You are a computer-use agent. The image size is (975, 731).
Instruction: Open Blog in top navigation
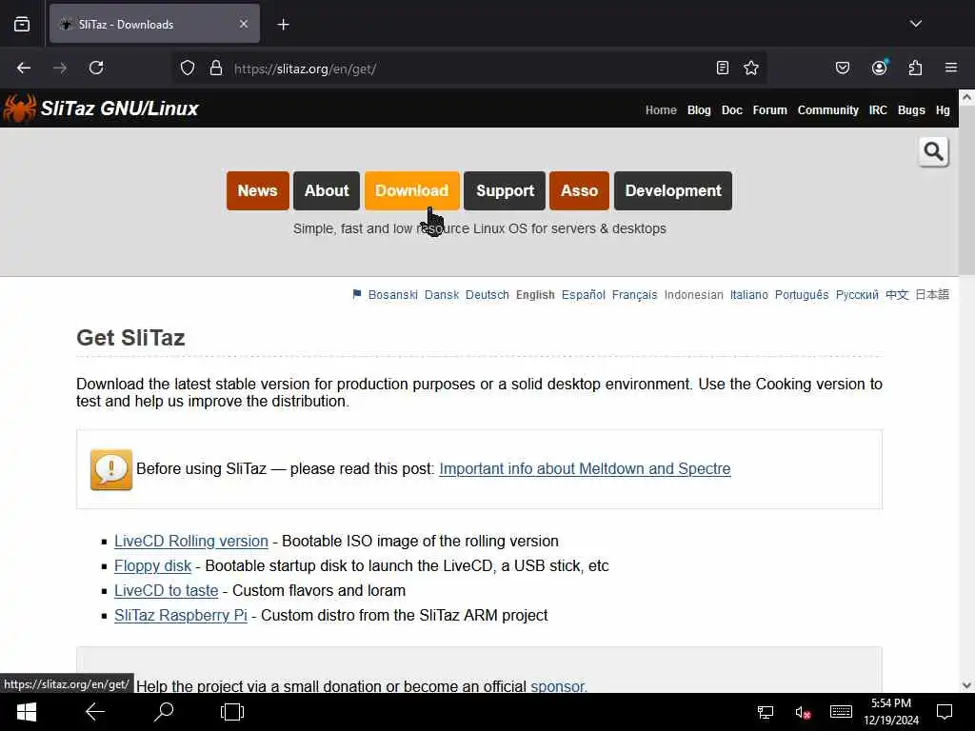pos(699,110)
